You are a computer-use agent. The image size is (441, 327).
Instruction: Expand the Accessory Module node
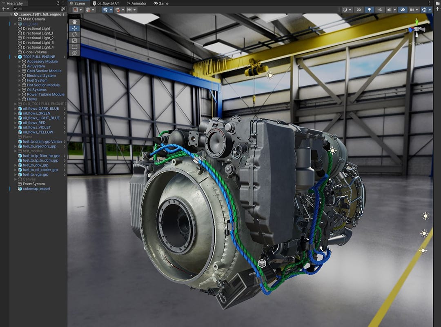point(20,62)
